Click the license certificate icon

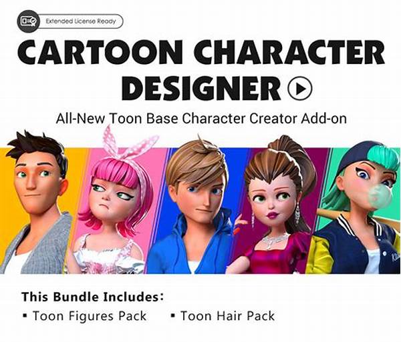[28, 21]
